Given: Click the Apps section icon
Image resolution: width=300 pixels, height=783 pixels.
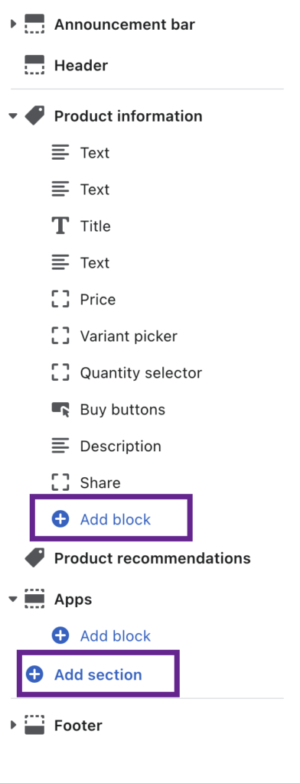Looking at the screenshot, I should [34, 599].
